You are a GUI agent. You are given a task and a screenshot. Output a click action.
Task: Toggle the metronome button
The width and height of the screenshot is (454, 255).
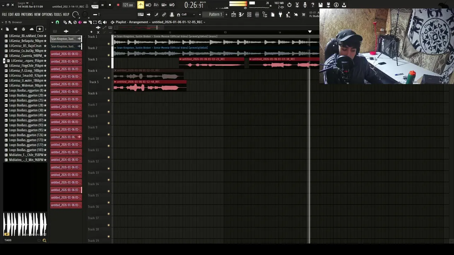[141, 5]
